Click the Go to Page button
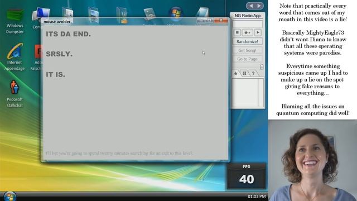The width and height of the screenshot is (357, 201). 247,59
